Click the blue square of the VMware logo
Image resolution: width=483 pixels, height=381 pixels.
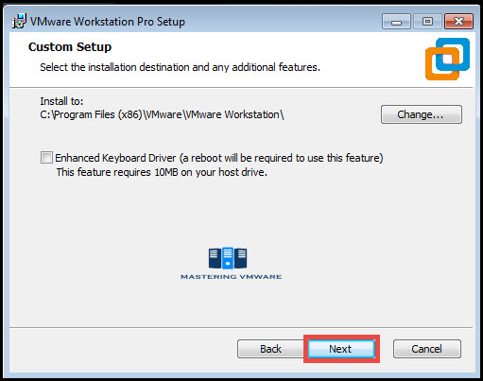[453, 54]
